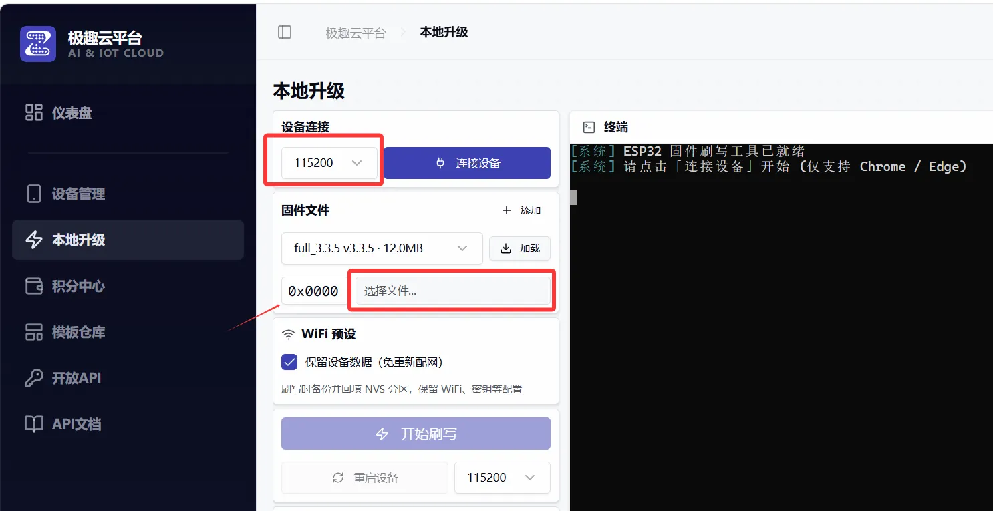Open API文档 from sidebar
The width and height of the screenshot is (993, 511).
point(128,424)
